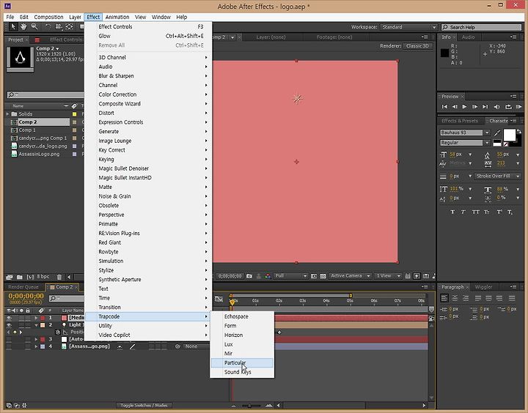528x413 pixels.
Task: Click Search Help input field
Action: pyautogui.click(x=482, y=27)
